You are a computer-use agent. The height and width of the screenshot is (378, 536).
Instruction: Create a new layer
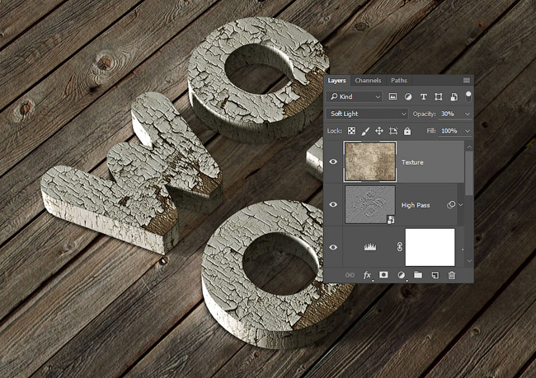(x=435, y=275)
